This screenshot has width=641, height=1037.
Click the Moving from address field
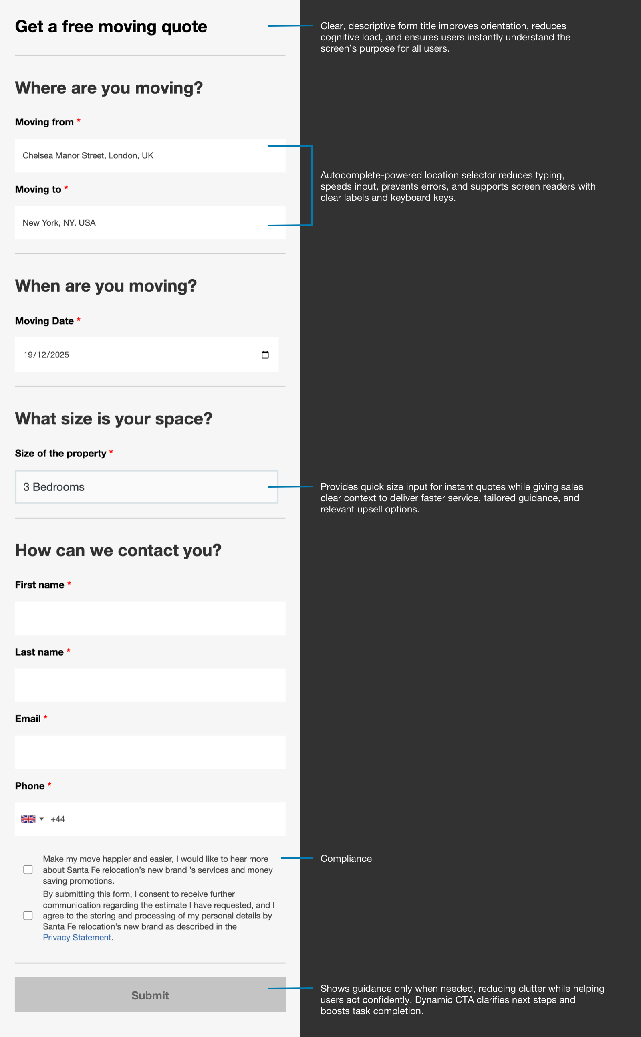150,155
